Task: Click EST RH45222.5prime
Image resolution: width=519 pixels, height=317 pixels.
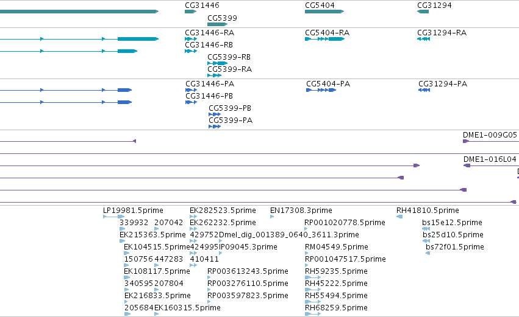Action: [313, 290]
